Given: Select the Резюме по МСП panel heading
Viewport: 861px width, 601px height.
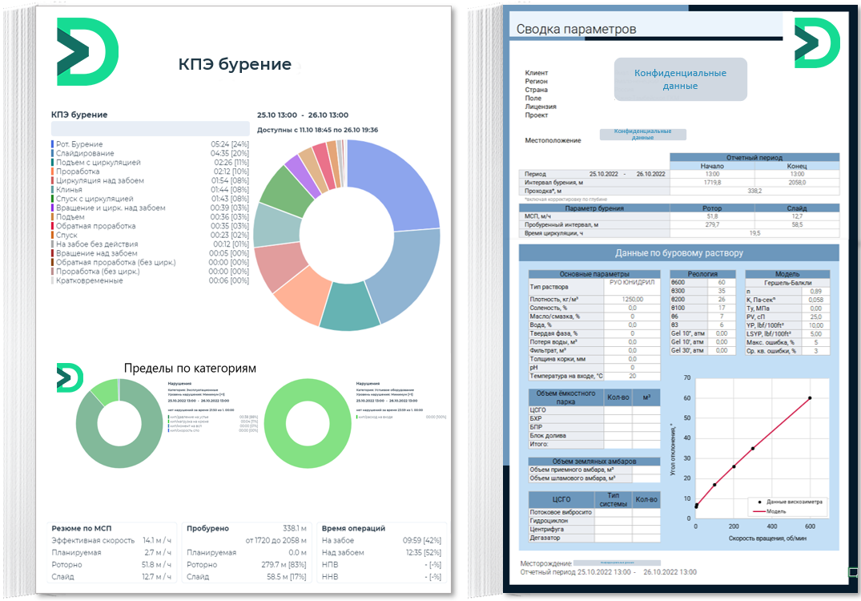Looking at the screenshot, I should coord(82,528).
